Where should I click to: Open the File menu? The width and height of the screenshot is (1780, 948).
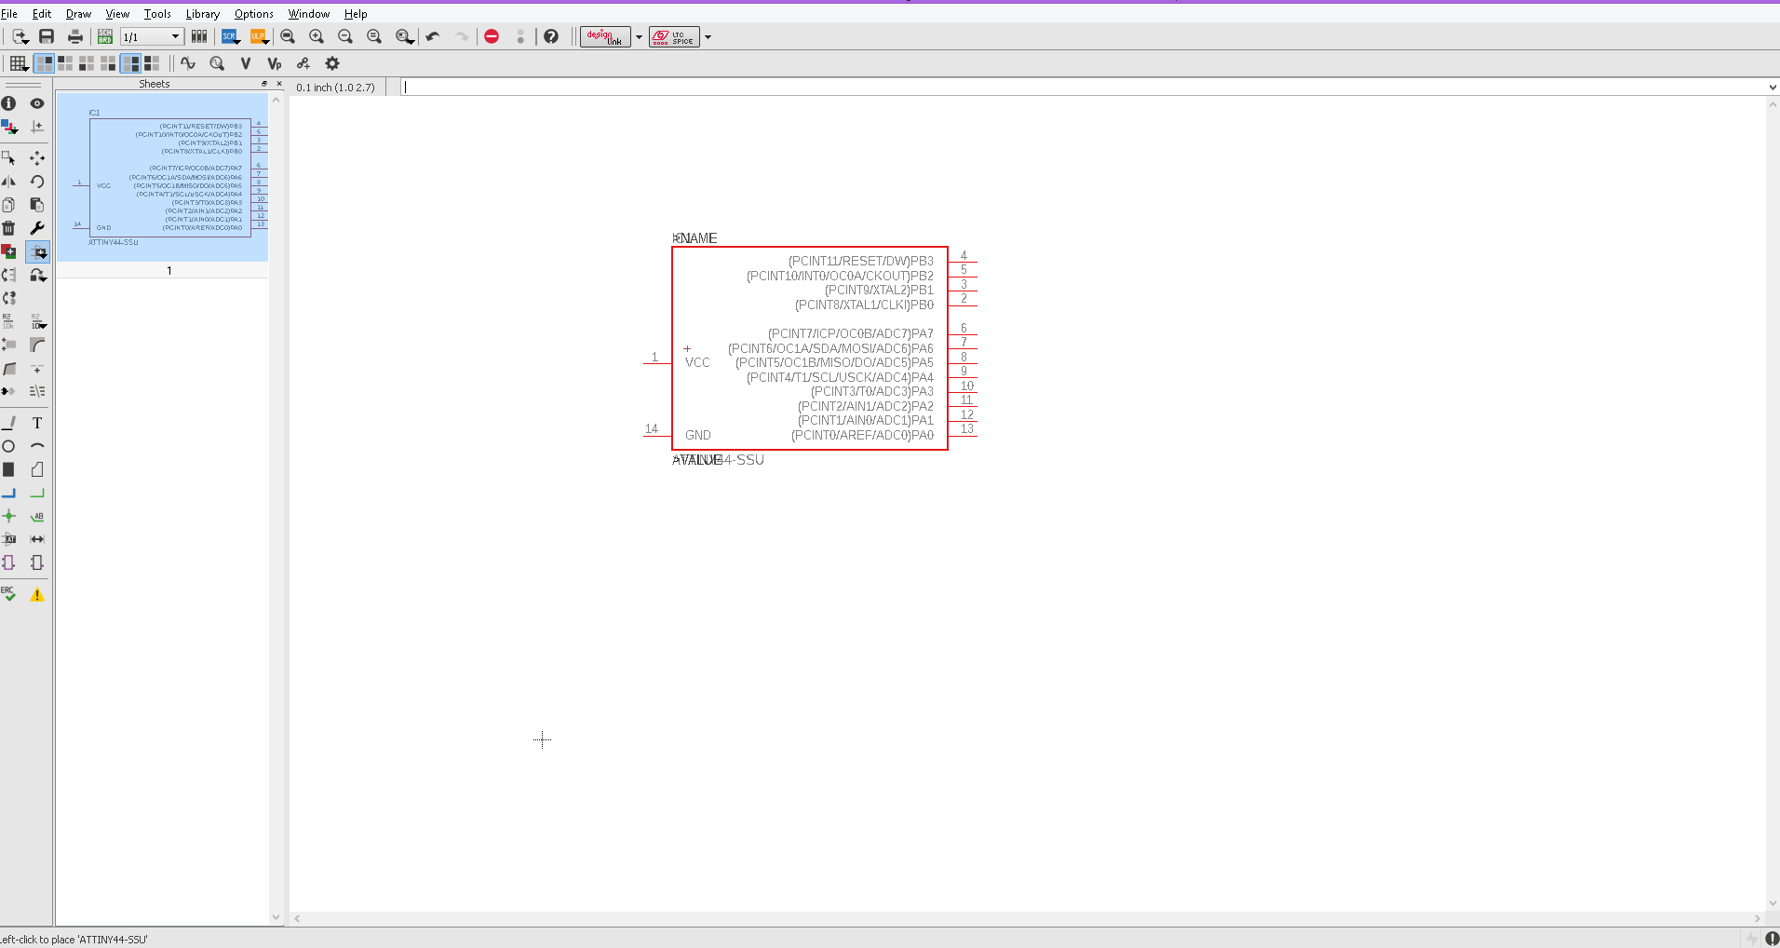[x=9, y=14]
